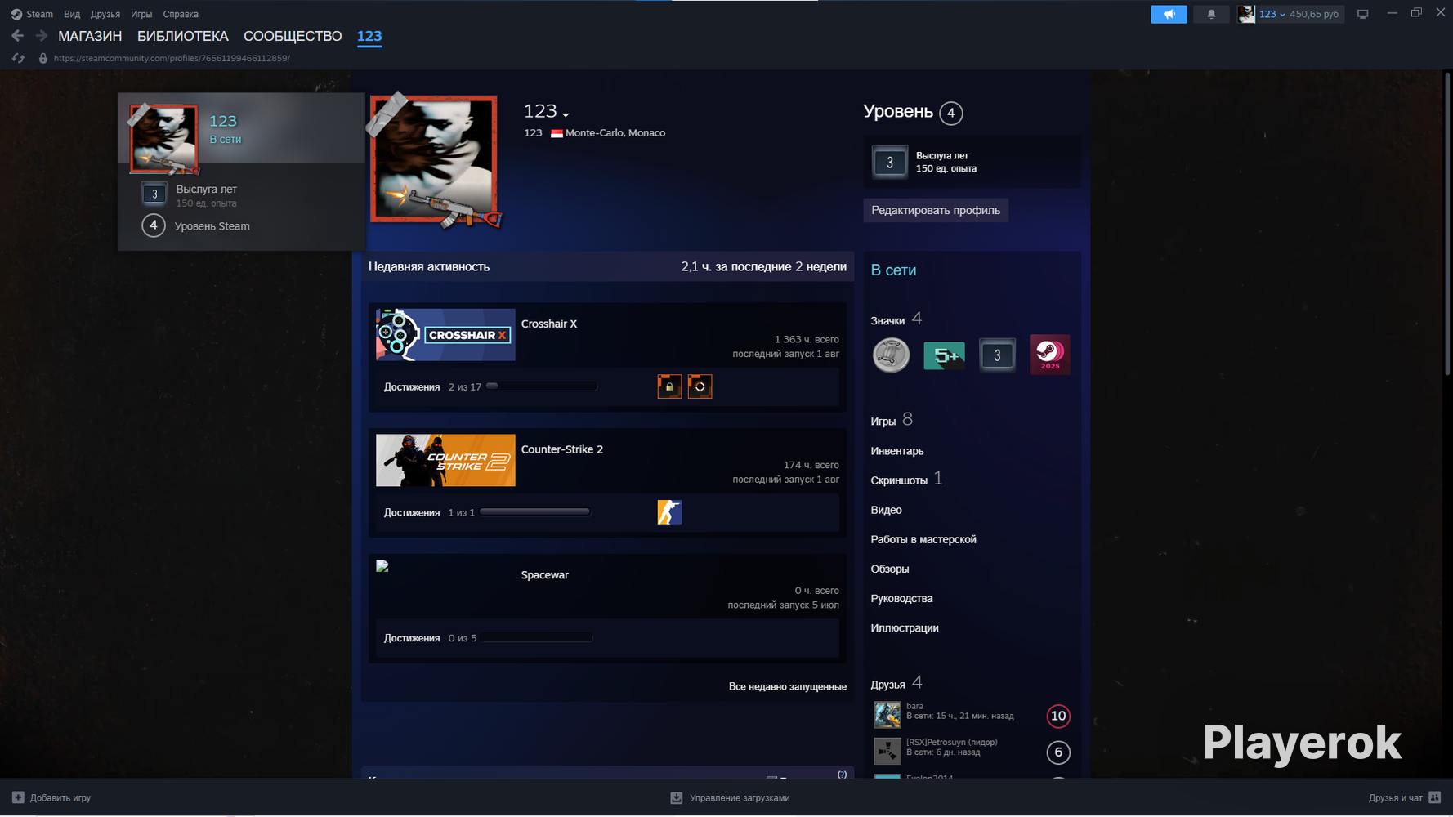Screen dimensions: 1453x817
Task: Click the Counter-Strike 2 achievement icon
Action: 669,512
